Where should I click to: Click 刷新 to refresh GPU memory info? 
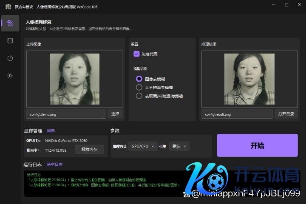[51, 130]
